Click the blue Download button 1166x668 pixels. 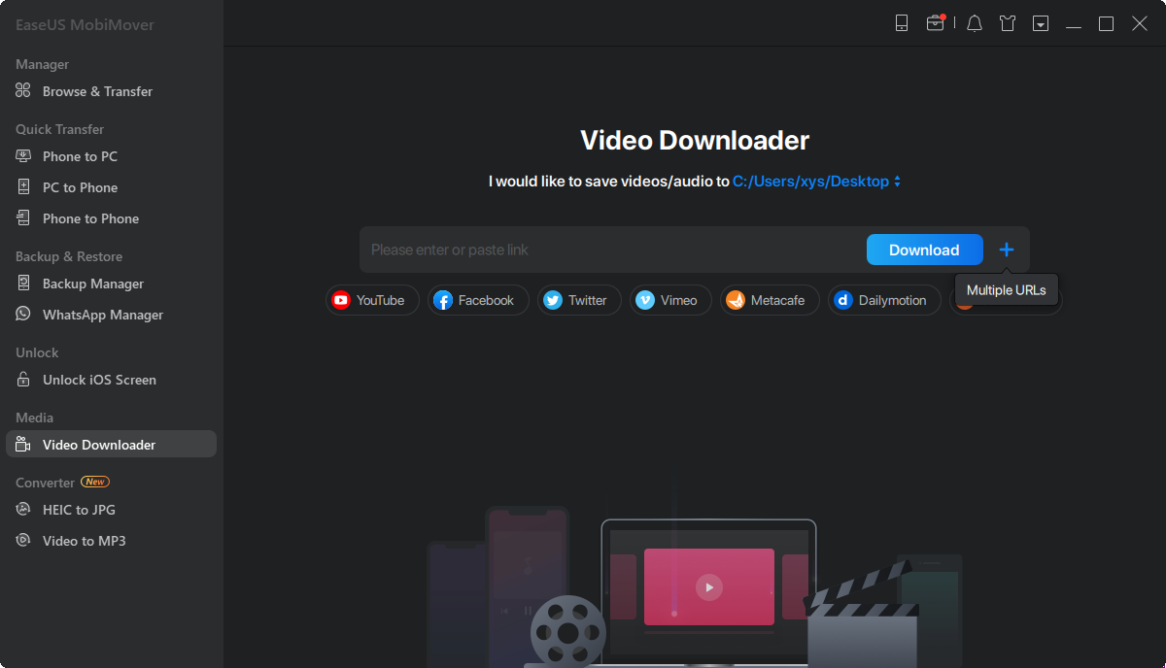tap(924, 250)
